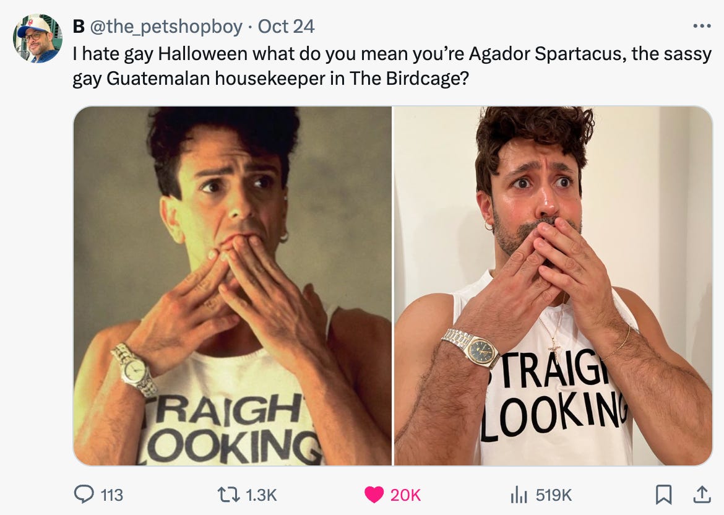Toggle the bookmark icon for this post
724x515 pixels.
pyautogui.click(x=663, y=495)
